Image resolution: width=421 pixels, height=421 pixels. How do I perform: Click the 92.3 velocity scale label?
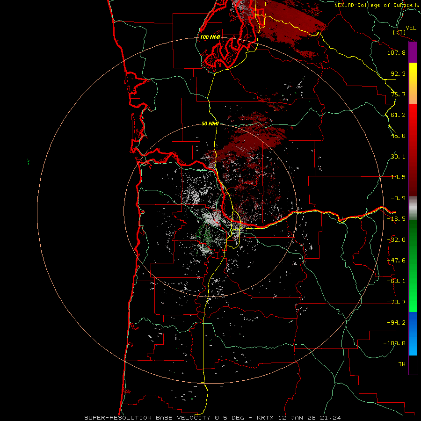(398, 73)
